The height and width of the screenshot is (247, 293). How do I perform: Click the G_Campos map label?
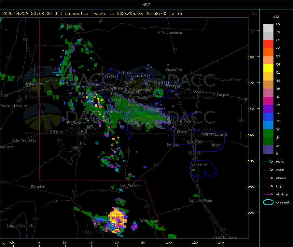[221, 95]
